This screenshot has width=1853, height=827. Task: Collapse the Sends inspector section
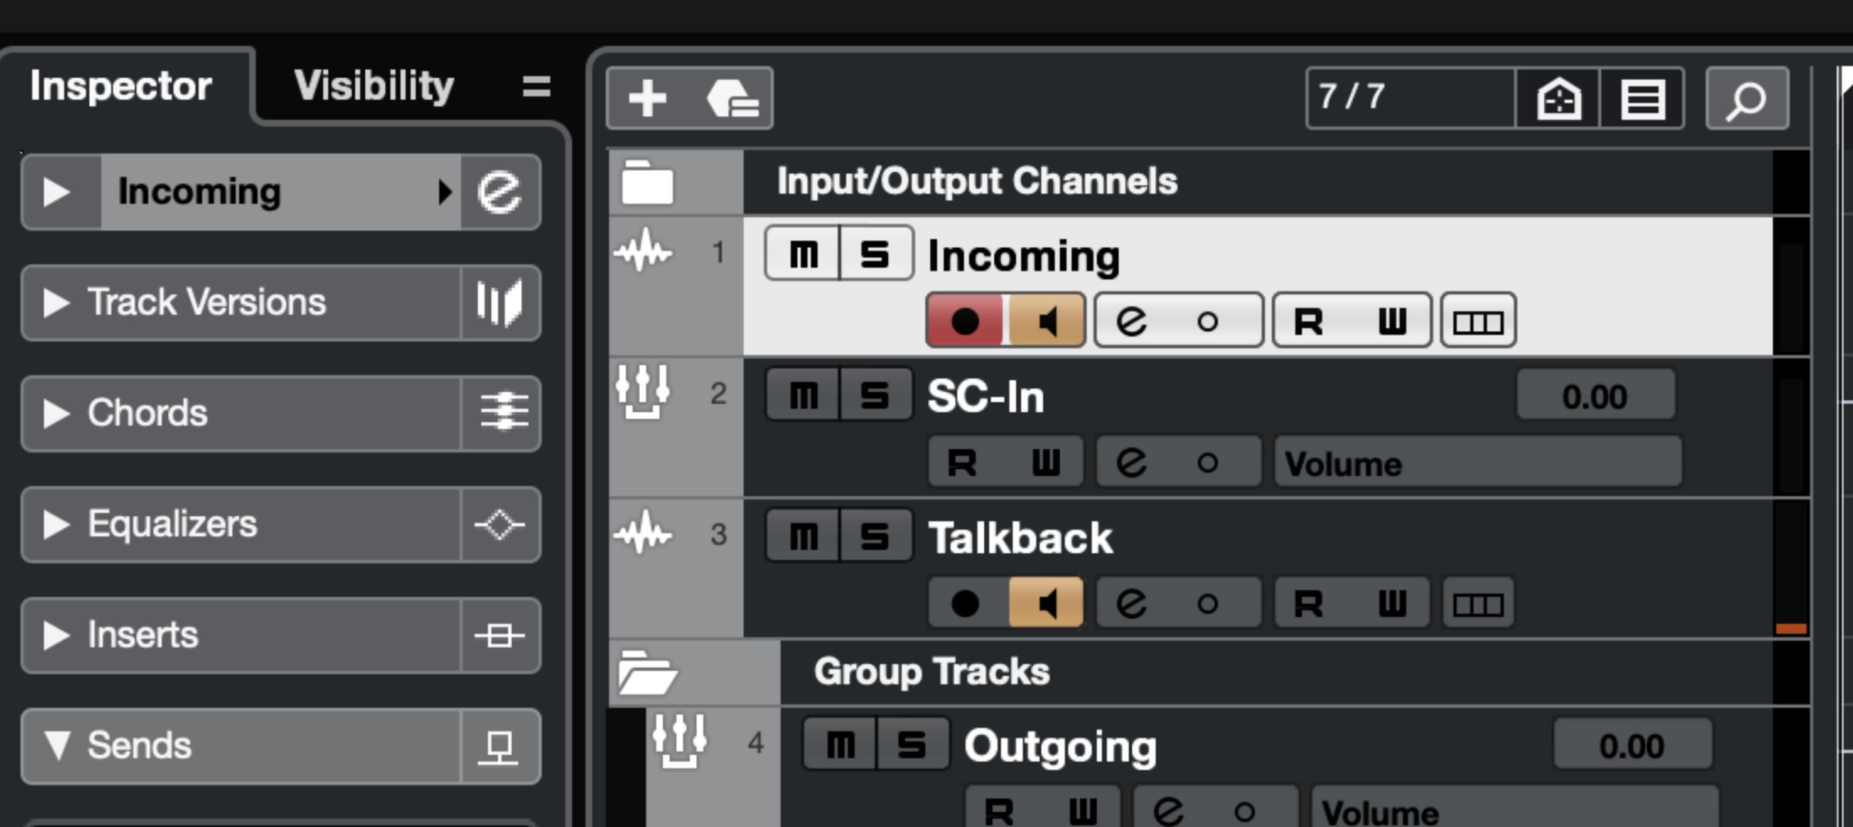coord(56,745)
